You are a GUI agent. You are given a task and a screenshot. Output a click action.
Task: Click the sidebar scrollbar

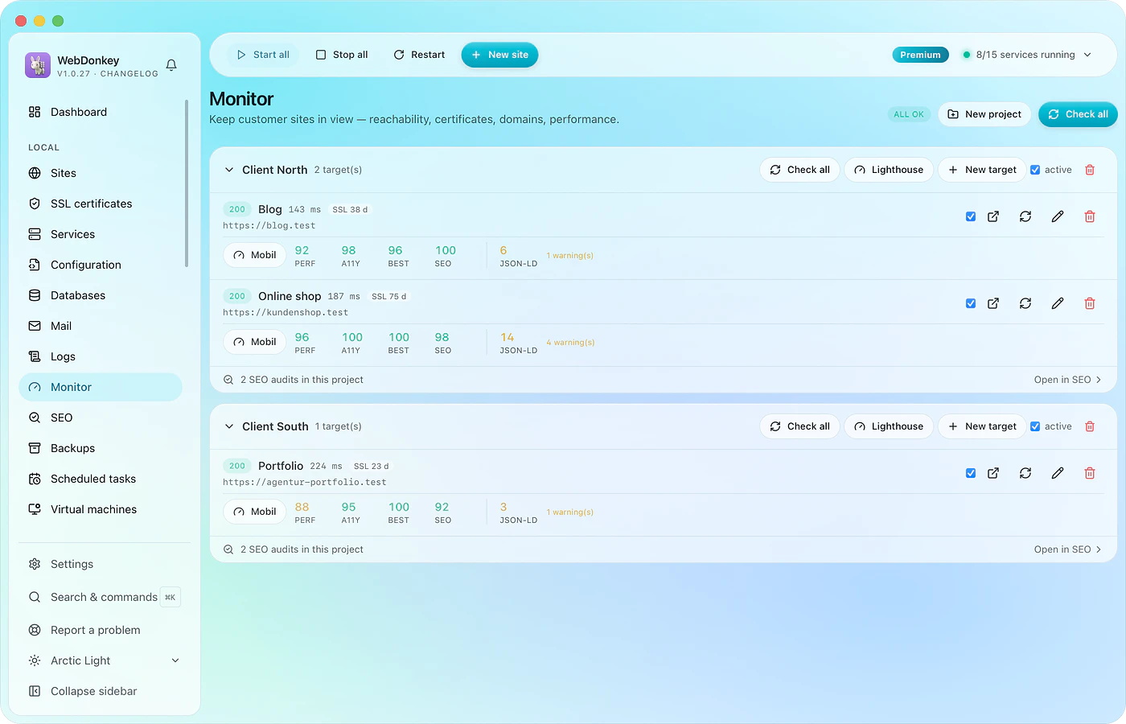click(x=187, y=183)
